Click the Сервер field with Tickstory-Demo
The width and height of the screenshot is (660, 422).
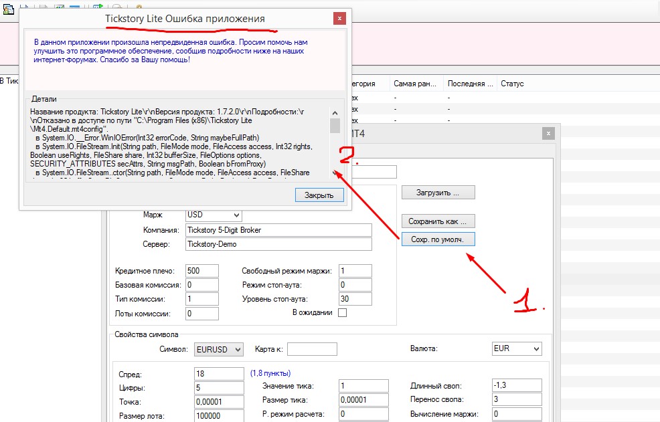point(278,245)
